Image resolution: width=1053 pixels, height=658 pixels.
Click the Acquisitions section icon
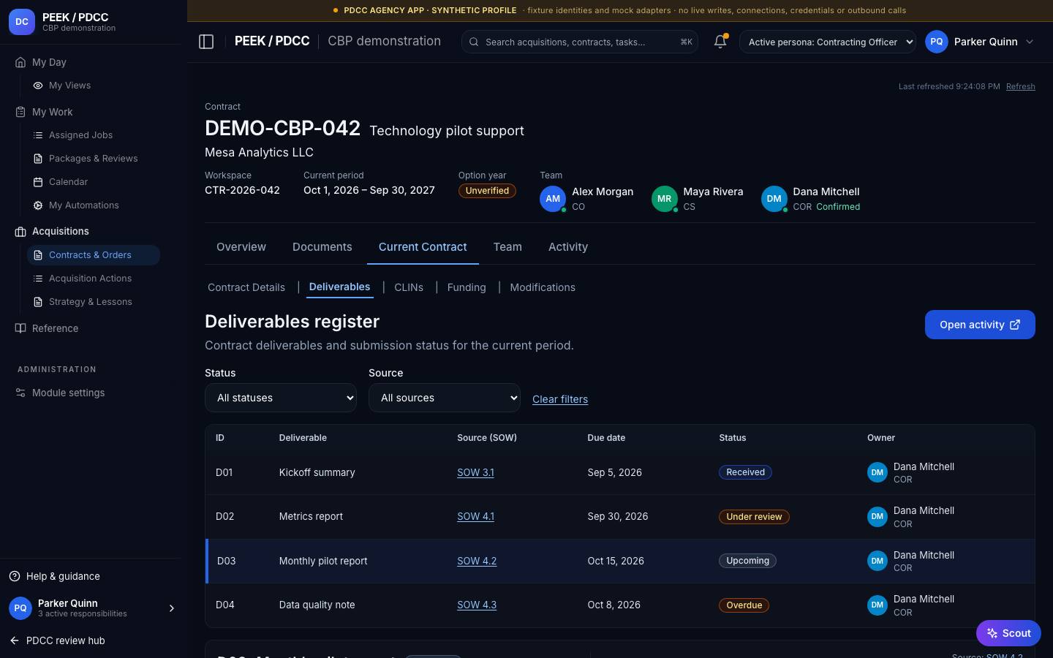point(20,231)
